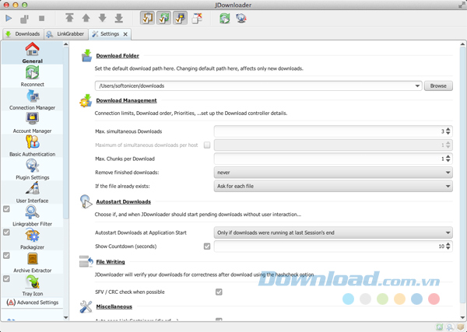Open Tray Icon settings in the sidebar
This screenshot has width=467, height=332.
point(32,285)
